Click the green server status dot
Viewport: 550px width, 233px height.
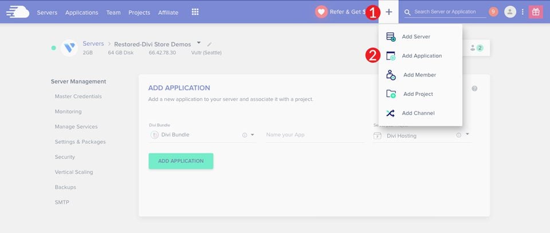53,48
